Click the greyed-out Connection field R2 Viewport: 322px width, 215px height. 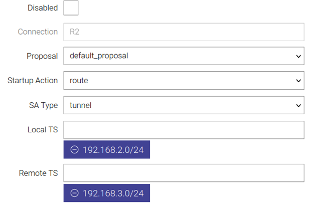point(184,32)
